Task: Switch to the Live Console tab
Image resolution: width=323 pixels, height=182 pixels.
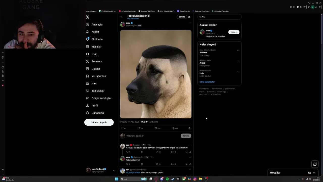Action: point(166,11)
